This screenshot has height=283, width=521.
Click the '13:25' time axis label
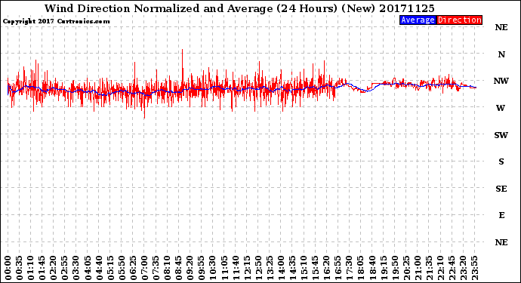[270, 268]
